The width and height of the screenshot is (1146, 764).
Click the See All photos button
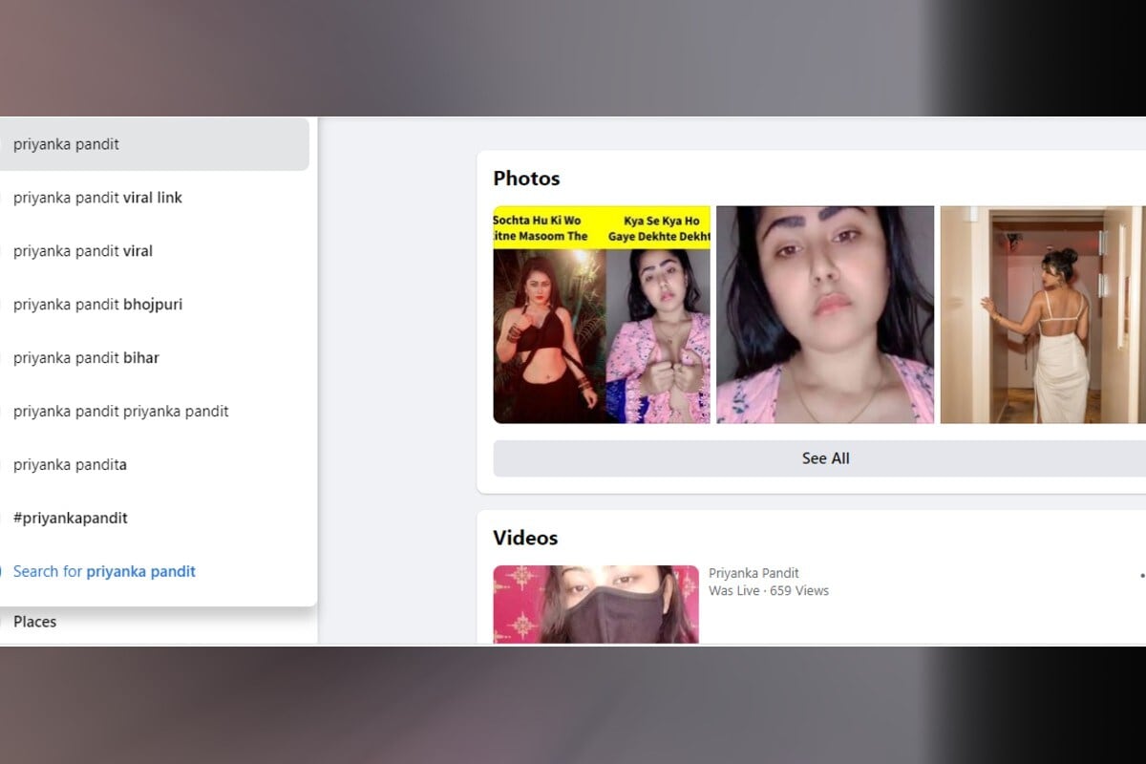coord(825,458)
